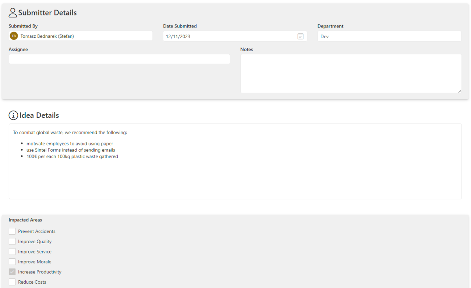Open the calendar icon in Date Submitted
The height and width of the screenshot is (288, 471).
[x=300, y=36]
